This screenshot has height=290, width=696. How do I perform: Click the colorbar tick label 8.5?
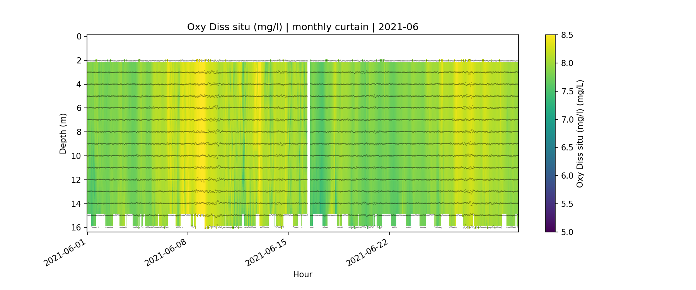[x=567, y=35]
